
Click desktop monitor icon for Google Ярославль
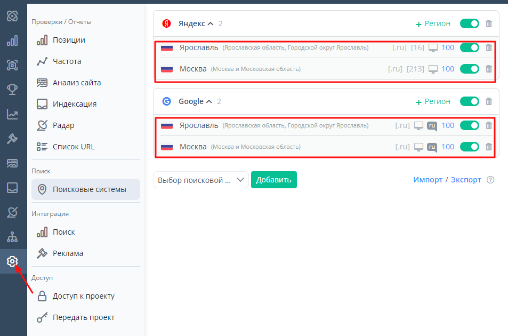coord(418,126)
